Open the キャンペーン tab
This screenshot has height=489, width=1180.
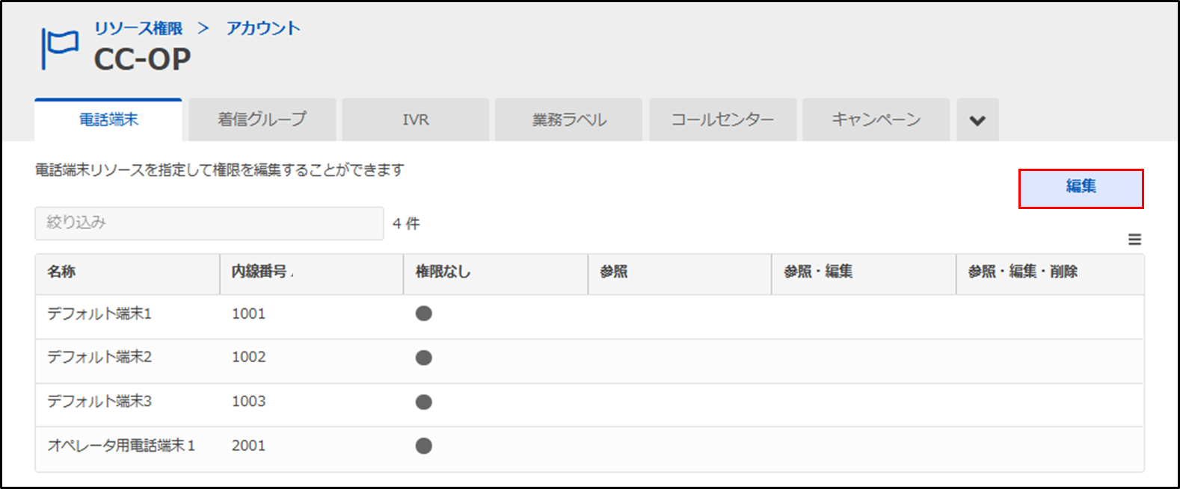point(876,120)
